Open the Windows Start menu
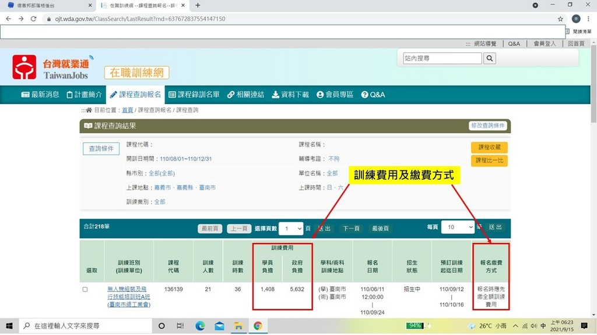Screen dimensions: 597x335 click(9, 326)
